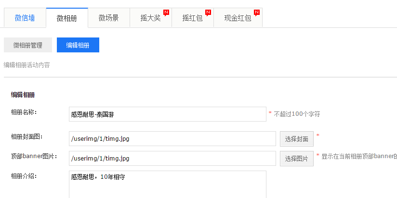The height and width of the screenshot is (198, 397).
Task: Go to the 摇红包 tab
Action: click(x=192, y=18)
